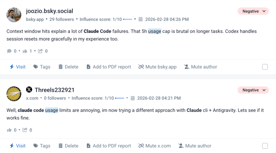Click the Threels232921 profile avatar
The width and height of the screenshot is (276, 153).
tap(14, 94)
